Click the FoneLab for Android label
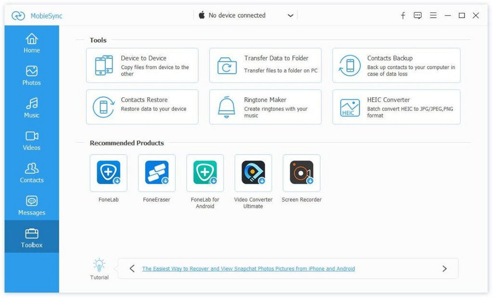The image size is (493, 298). pos(205,203)
